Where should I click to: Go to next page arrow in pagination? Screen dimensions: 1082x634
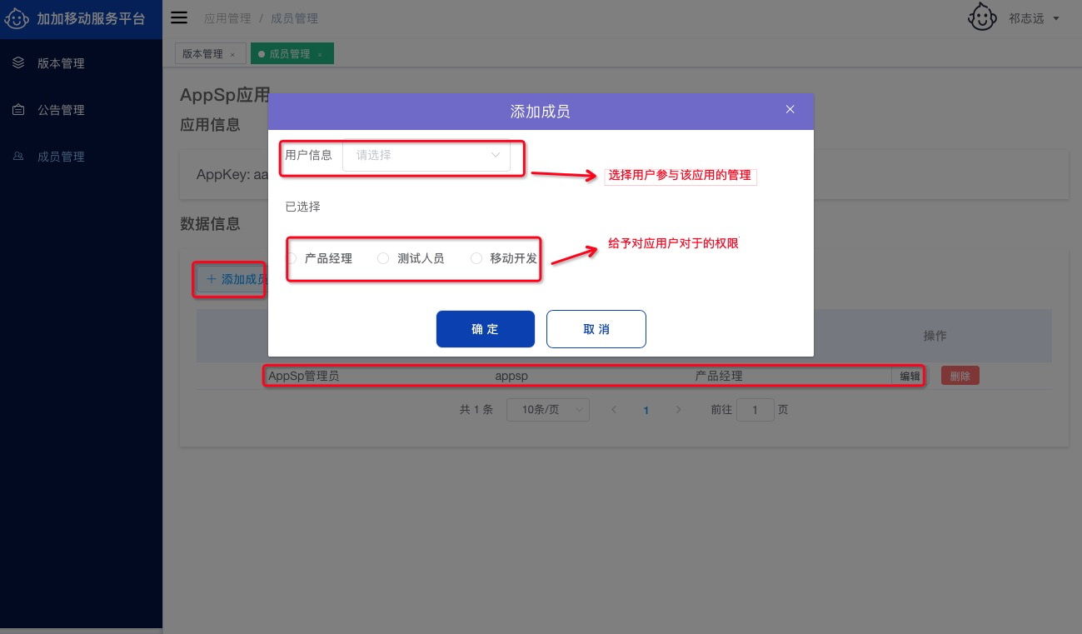pos(678,410)
